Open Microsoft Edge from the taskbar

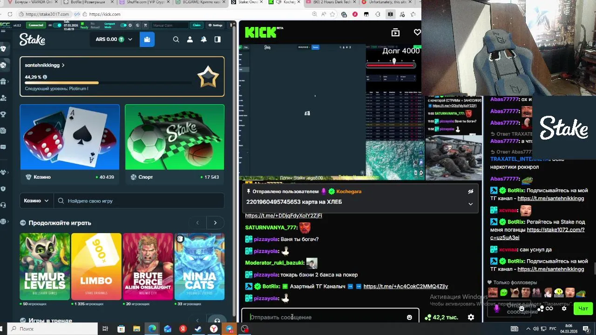point(152,329)
